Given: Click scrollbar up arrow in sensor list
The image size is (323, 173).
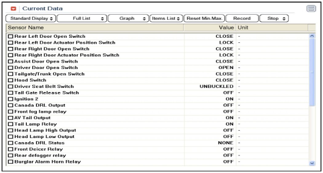Looking at the screenshot, I should click(312, 36).
